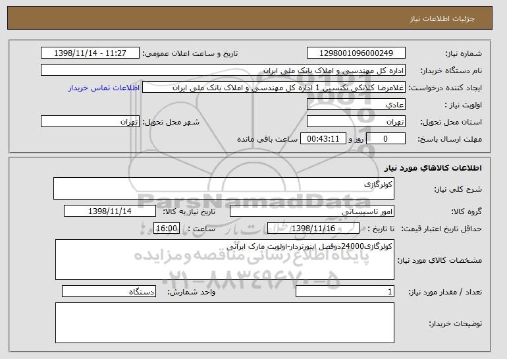Click the announcement date field 1398/11/14 - 11:27
The width and height of the screenshot is (507, 359).
click(90, 53)
